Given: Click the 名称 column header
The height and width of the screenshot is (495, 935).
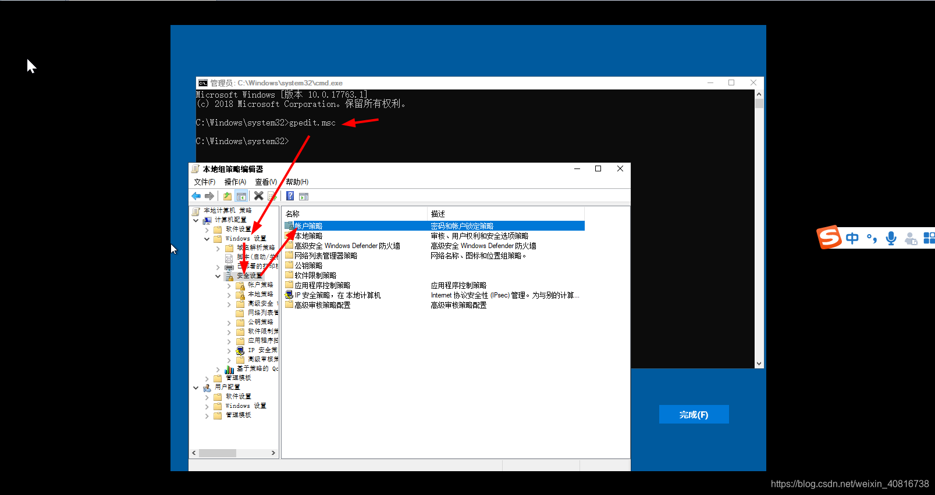Looking at the screenshot, I should click(355, 214).
